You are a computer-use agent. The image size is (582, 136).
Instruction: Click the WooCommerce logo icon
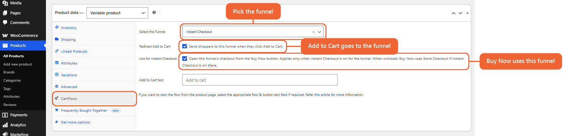coord(5,35)
